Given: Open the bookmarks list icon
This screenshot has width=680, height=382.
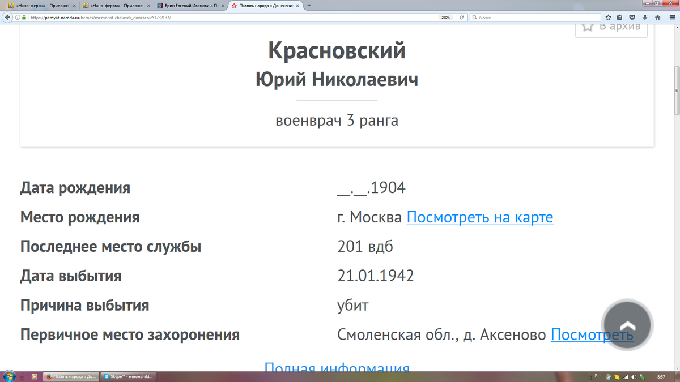Looking at the screenshot, I should (x=619, y=18).
